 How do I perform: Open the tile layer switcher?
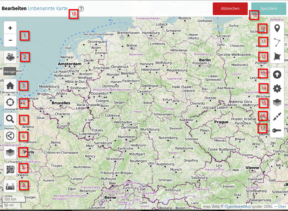10,153
